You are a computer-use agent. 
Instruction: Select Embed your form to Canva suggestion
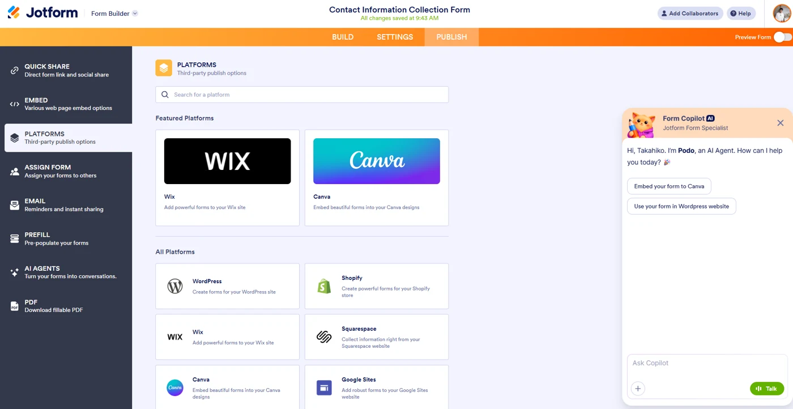click(x=669, y=186)
